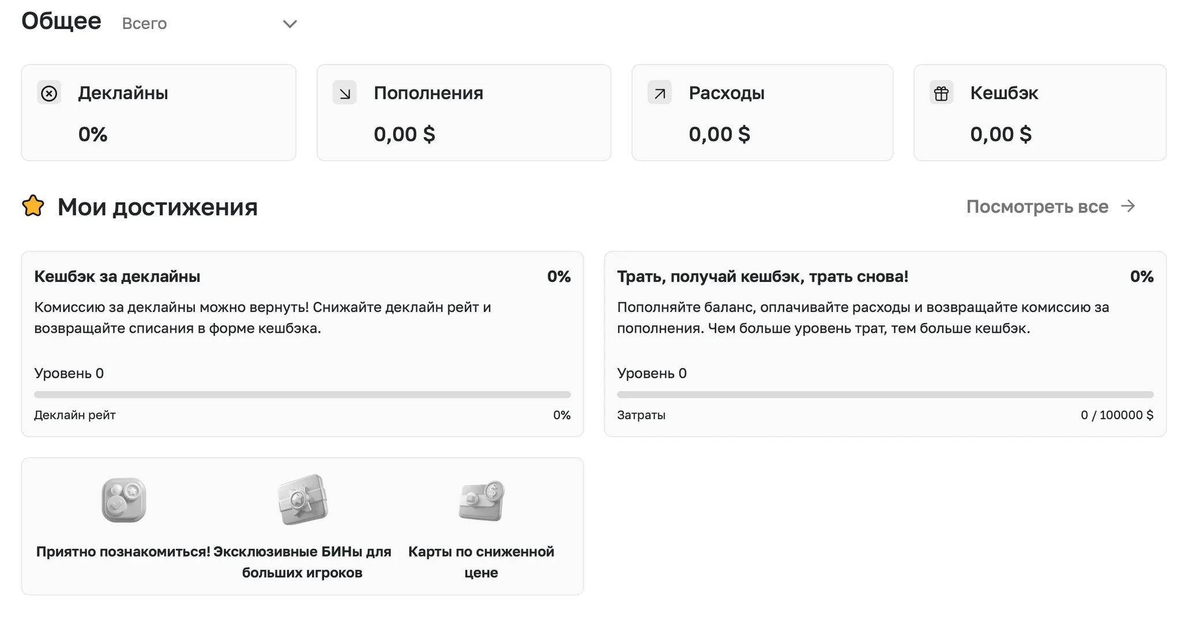Click the Расходы up-right arrow icon
The image size is (1181, 643).
pos(660,93)
